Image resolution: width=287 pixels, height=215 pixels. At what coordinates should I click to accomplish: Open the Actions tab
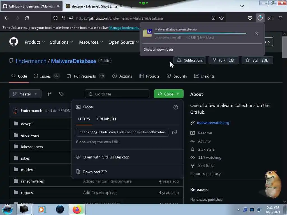pos(122,76)
